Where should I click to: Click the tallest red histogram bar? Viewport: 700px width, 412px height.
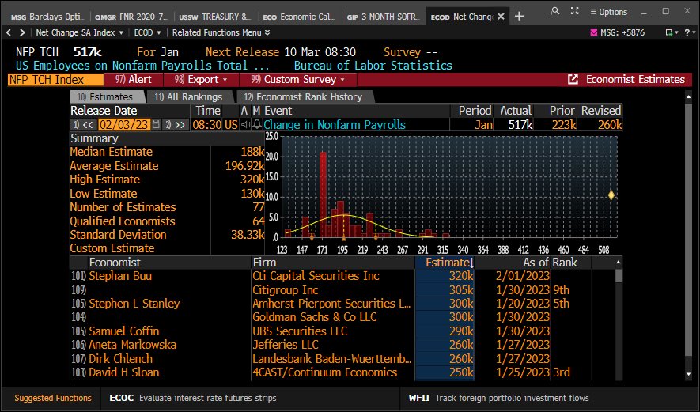pyautogui.click(x=323, y=195)
